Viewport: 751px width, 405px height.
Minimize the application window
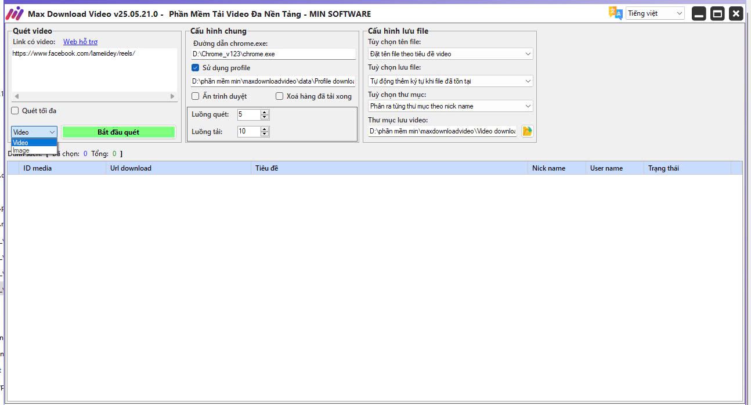click(699, 13)
